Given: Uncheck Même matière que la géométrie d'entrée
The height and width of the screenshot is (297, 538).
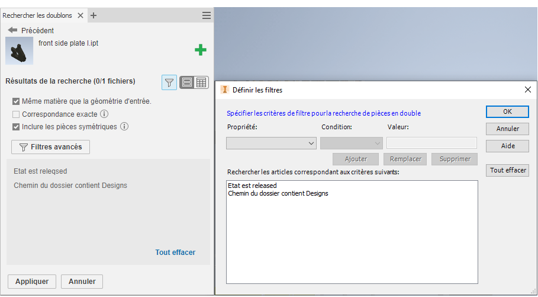Looking at the screenshot, I should (x=16, y=101).
